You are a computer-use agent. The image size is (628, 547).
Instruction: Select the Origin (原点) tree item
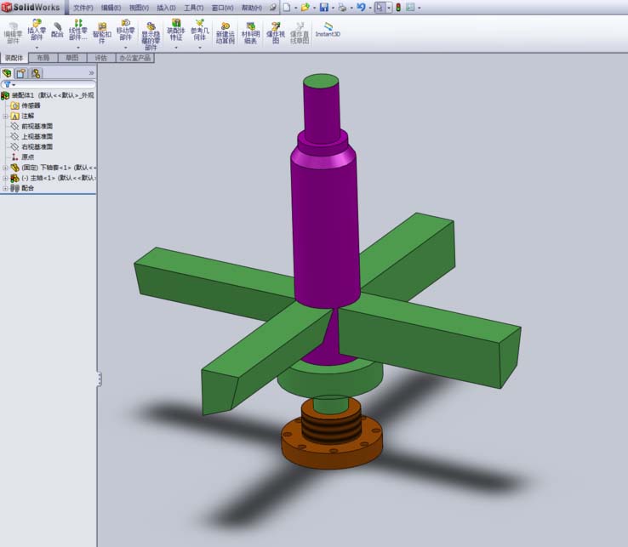22,157
